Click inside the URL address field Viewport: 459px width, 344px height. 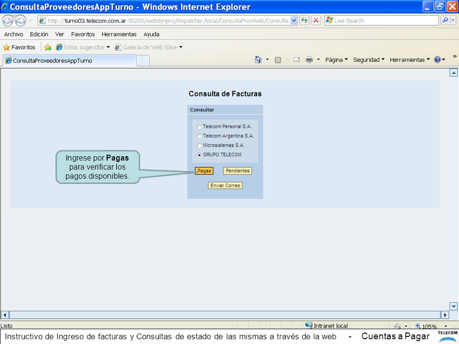(168, 21)
